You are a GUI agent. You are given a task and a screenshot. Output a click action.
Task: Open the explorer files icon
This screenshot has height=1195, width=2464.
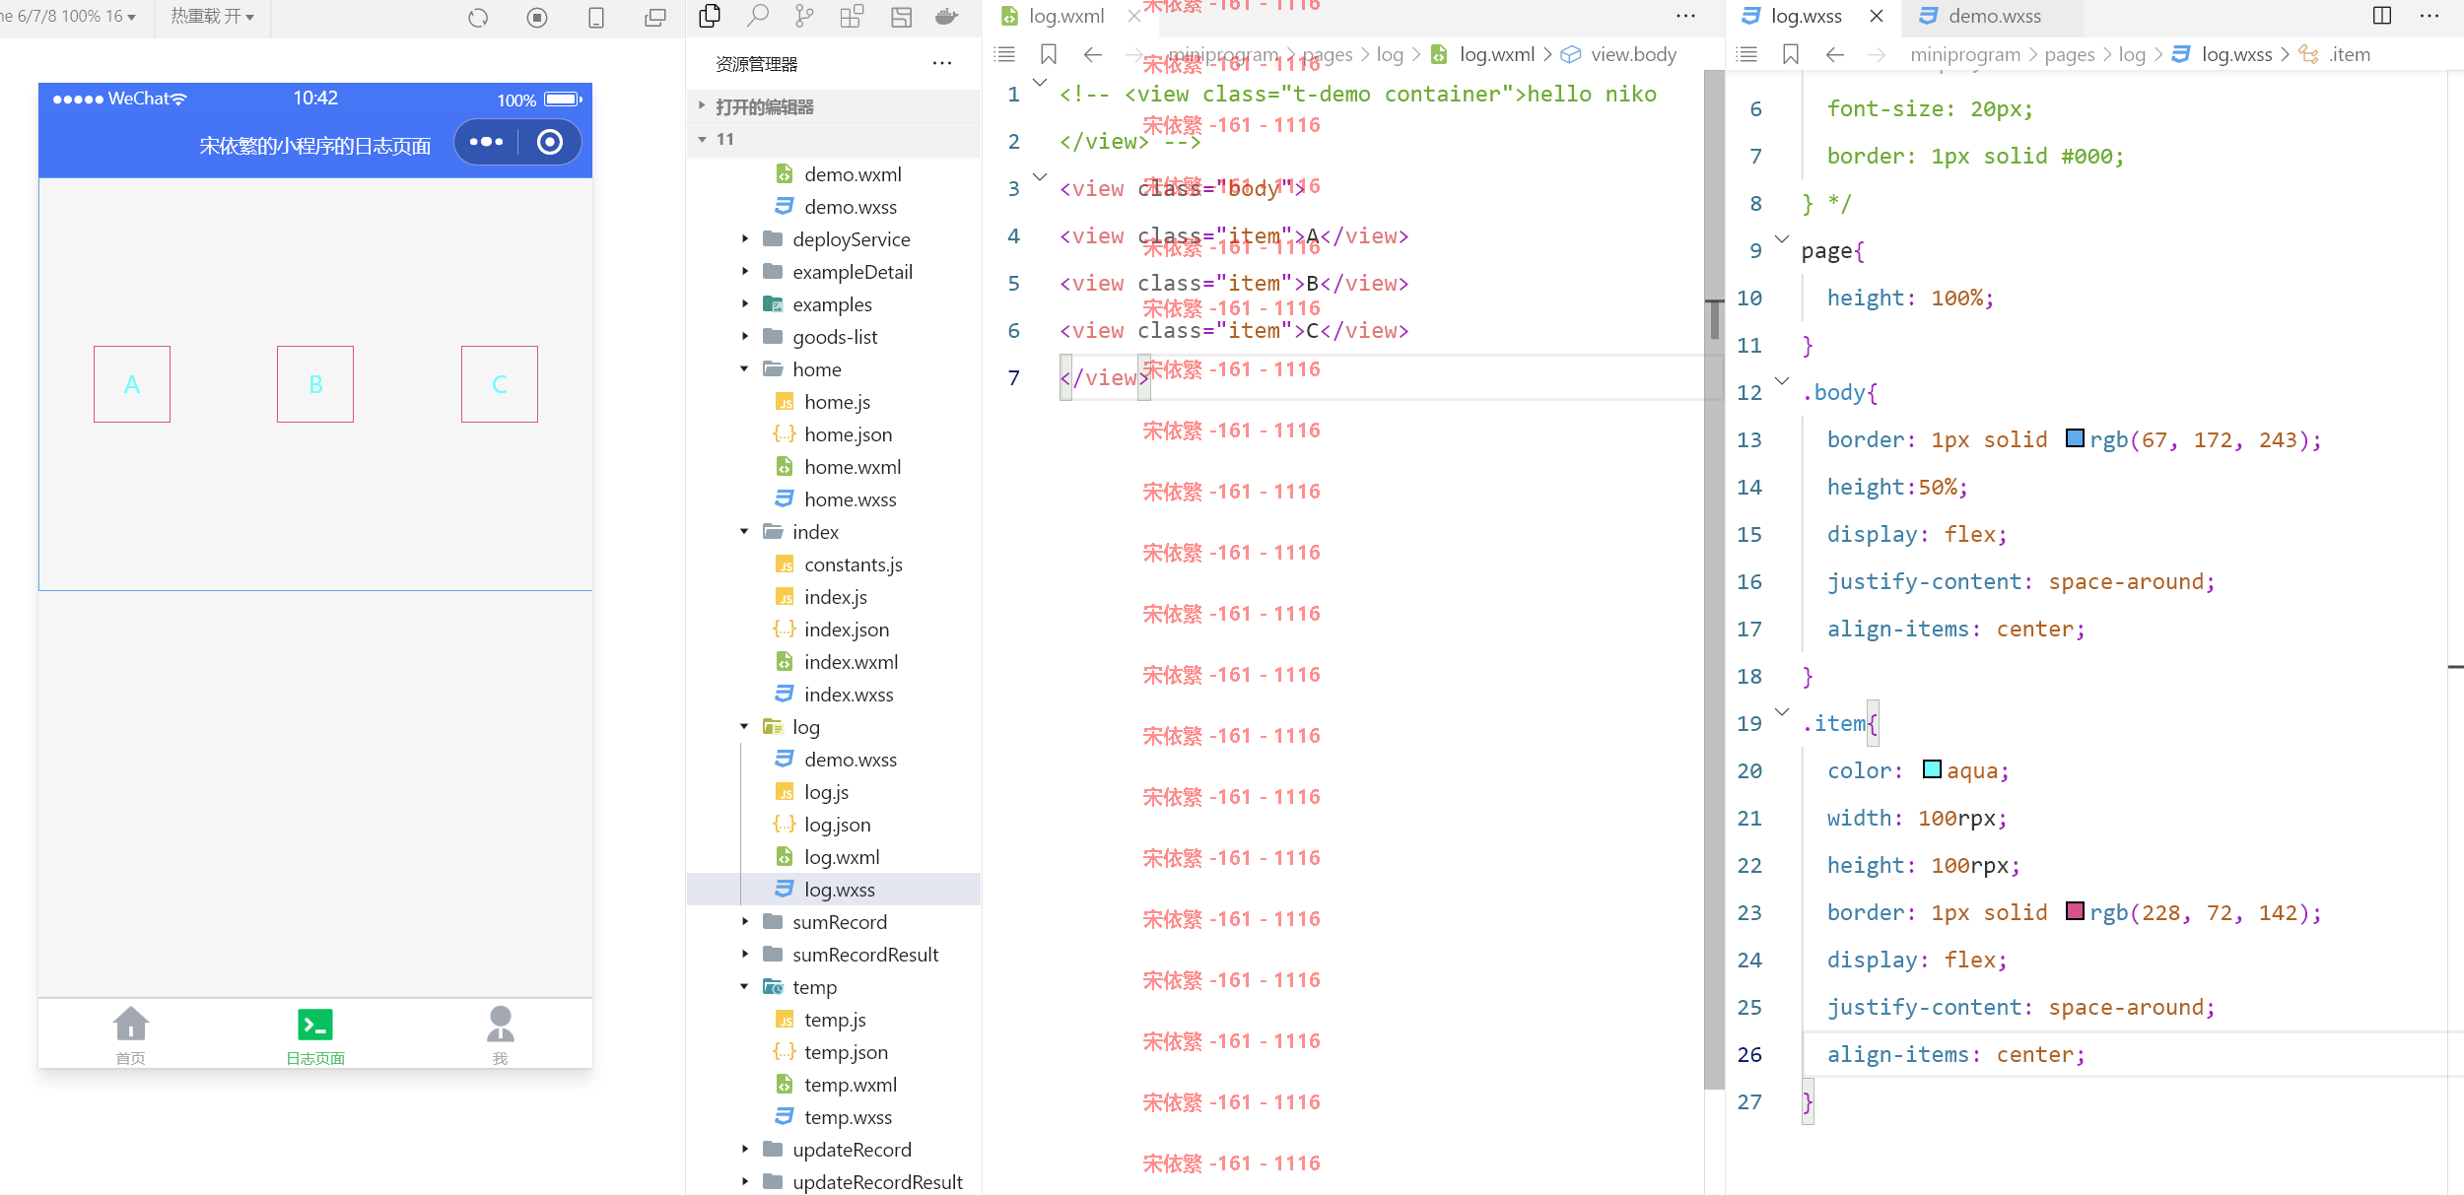(710, 16)
